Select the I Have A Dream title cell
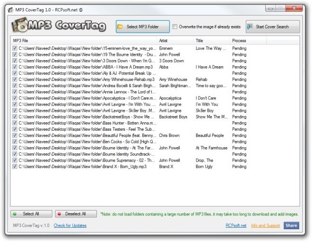Image resolution: width=312 pixels, height=242 pixels. [x=209, y=67]
